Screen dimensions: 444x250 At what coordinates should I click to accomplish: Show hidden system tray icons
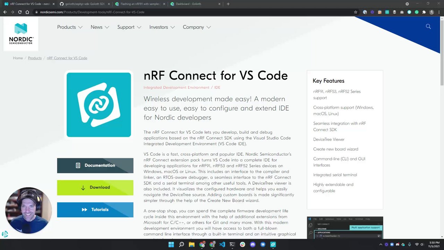tap(381, 244)
